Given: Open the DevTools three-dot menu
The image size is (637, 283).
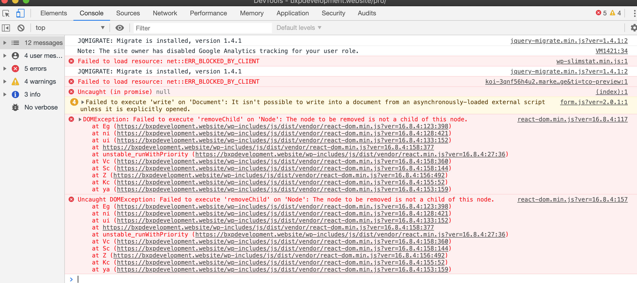Looking at the screenshot, I should click(x=634, y=13).
